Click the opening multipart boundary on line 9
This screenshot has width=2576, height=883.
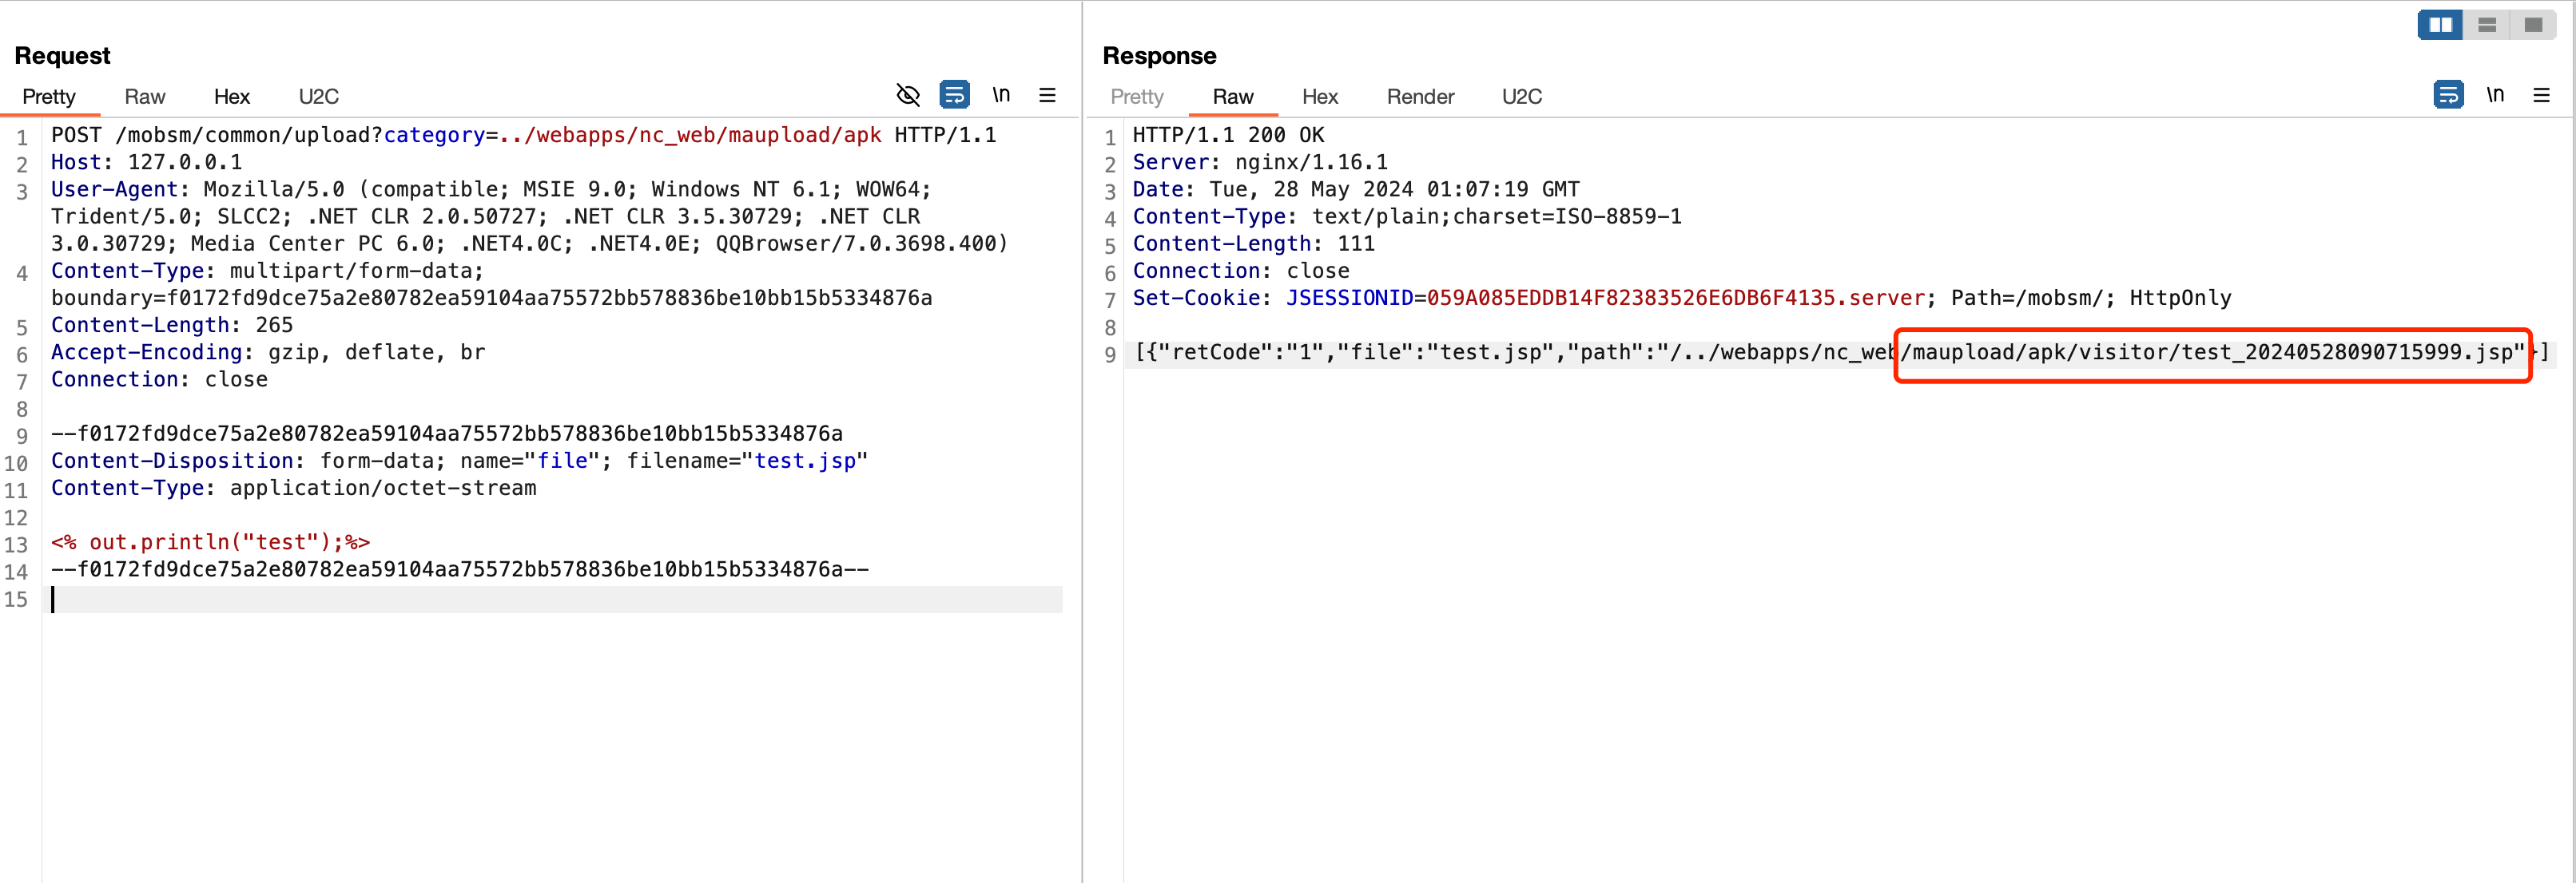pos(447,434)
